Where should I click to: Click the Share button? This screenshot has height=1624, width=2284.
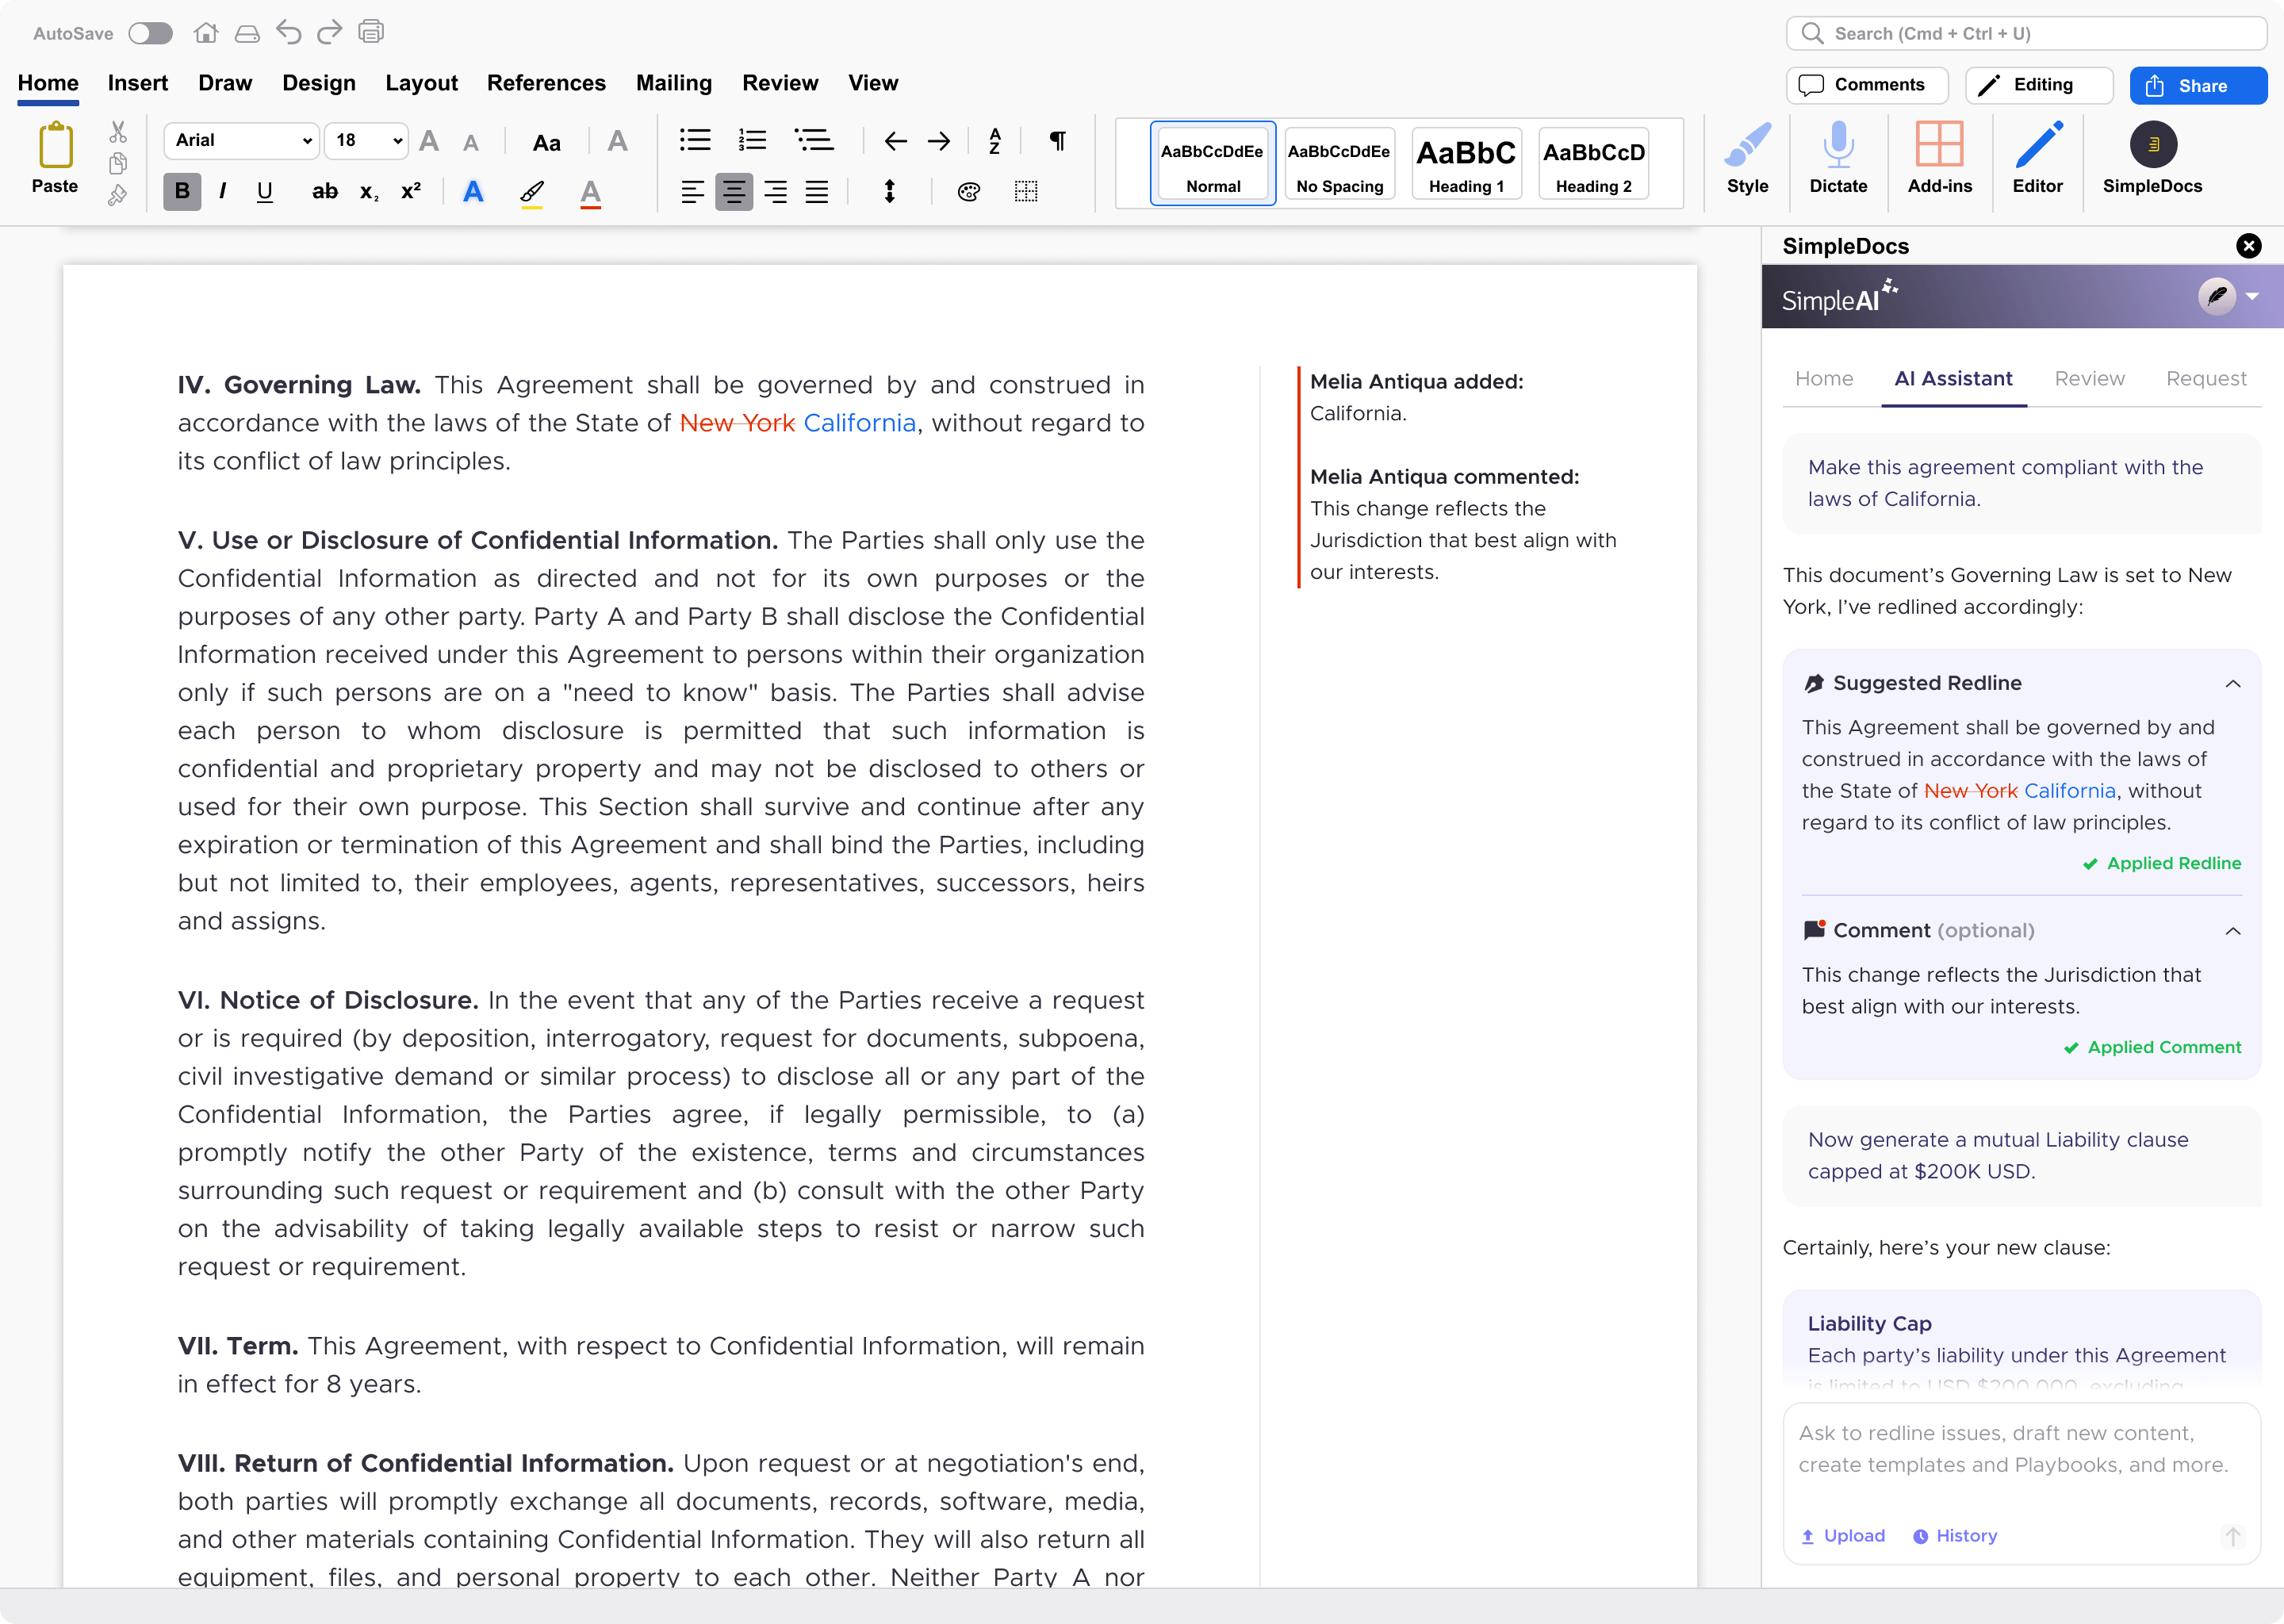click(2198, 86)
